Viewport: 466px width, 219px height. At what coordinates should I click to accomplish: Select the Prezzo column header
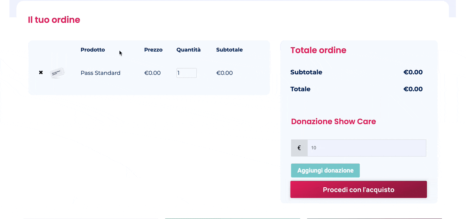click(x=153, y=50)
